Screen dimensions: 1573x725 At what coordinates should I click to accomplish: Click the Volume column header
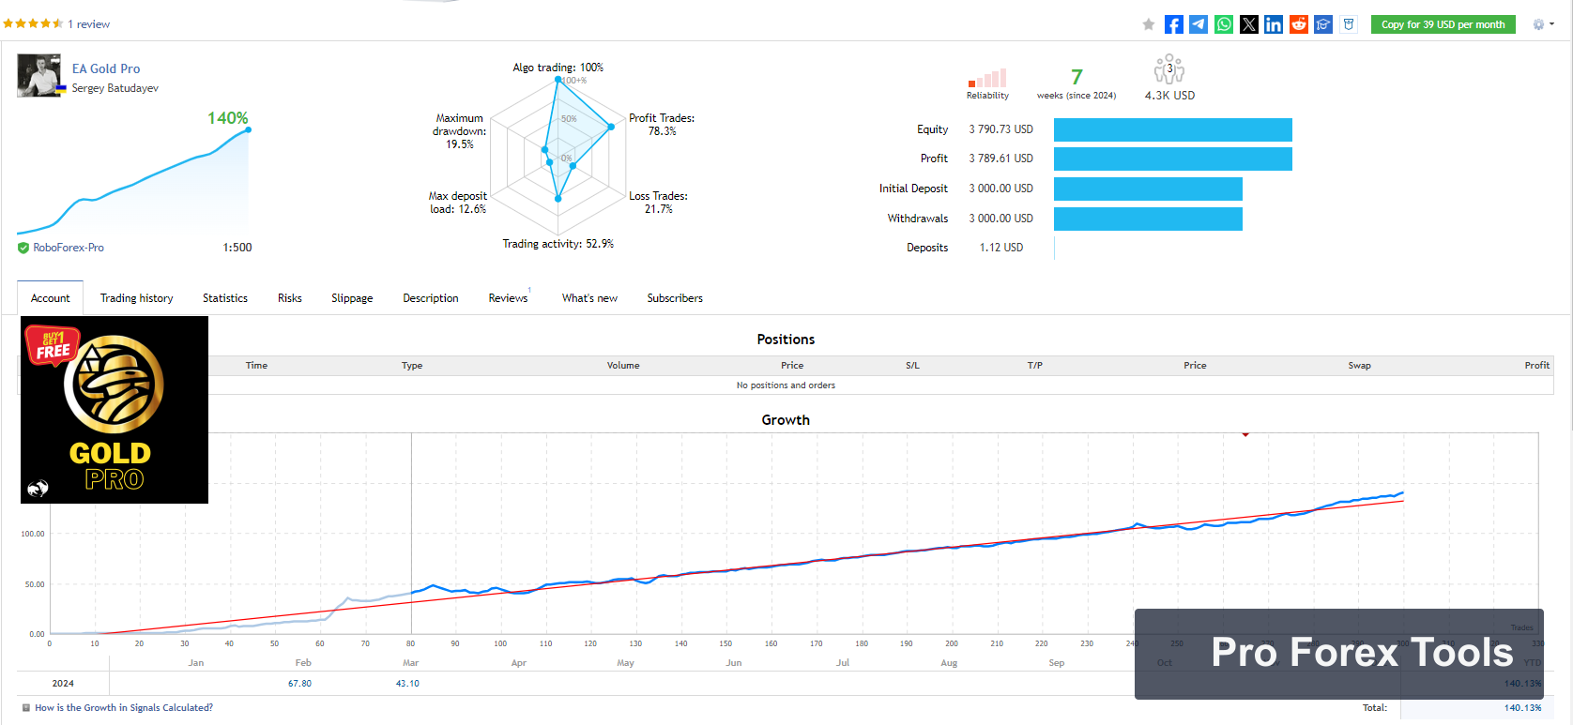tap(623, 366)
